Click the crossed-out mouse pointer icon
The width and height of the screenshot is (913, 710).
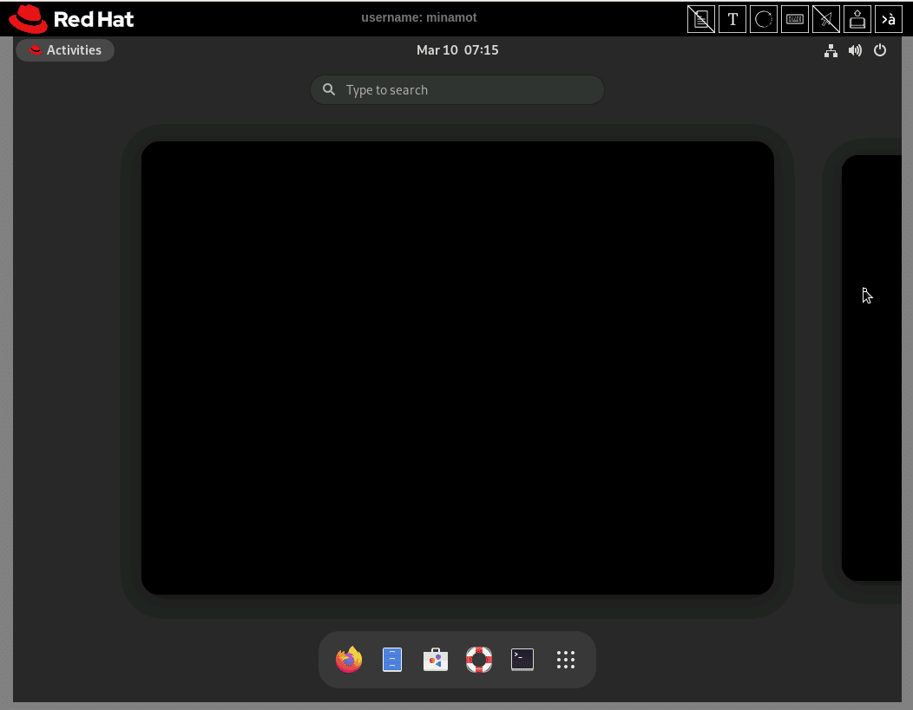coord(825,19)
